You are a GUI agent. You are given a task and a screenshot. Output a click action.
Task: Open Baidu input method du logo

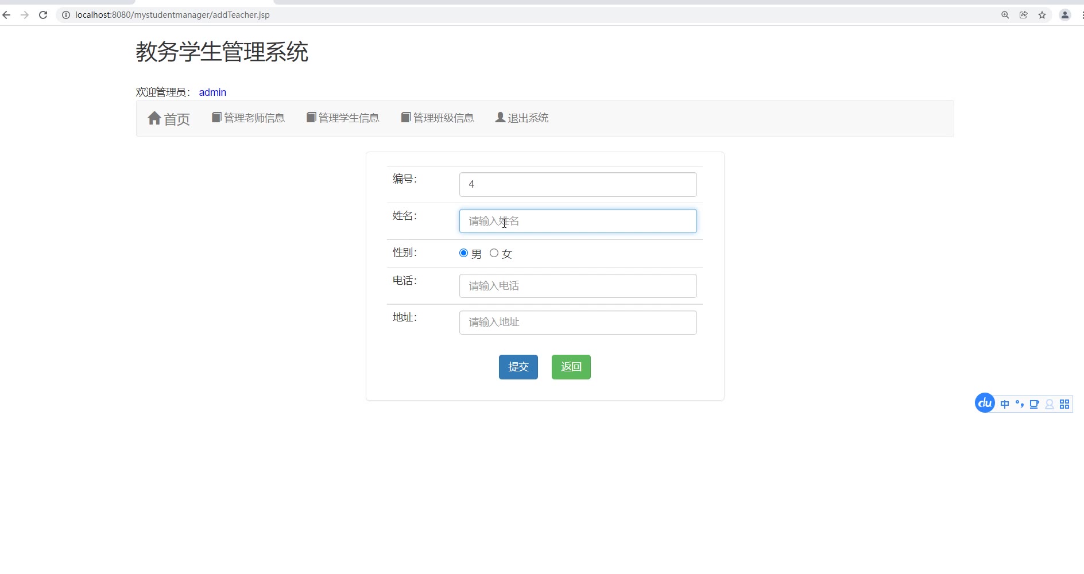(x=985, y=404)
